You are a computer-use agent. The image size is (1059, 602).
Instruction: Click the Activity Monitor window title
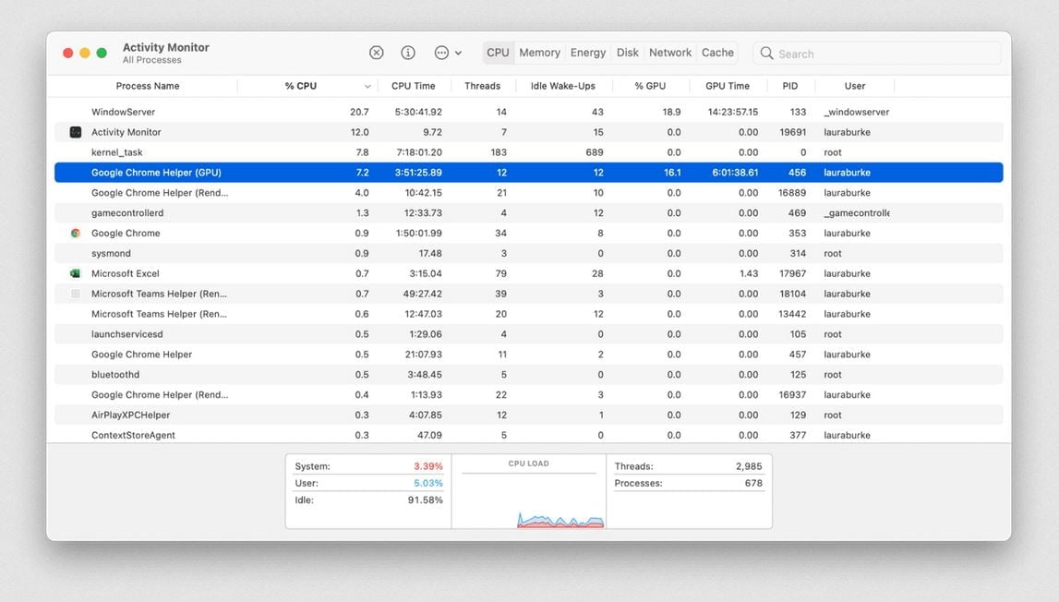[166, 47]
